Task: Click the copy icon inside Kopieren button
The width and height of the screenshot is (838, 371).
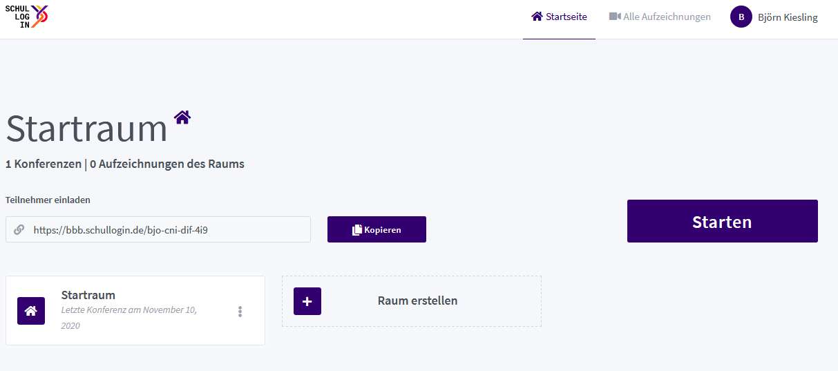Action: (x=357, y=229)
